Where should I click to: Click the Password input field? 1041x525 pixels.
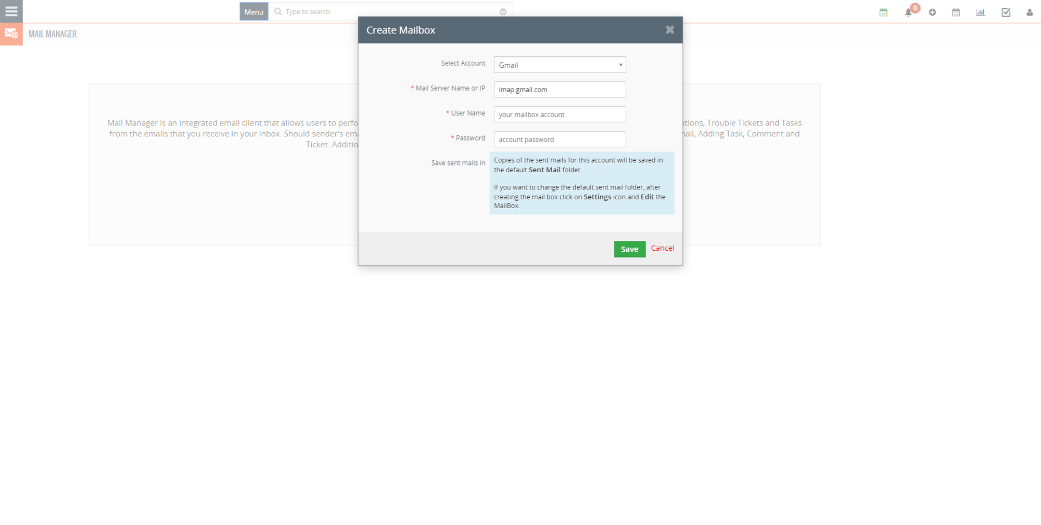(x=560, y=139)
